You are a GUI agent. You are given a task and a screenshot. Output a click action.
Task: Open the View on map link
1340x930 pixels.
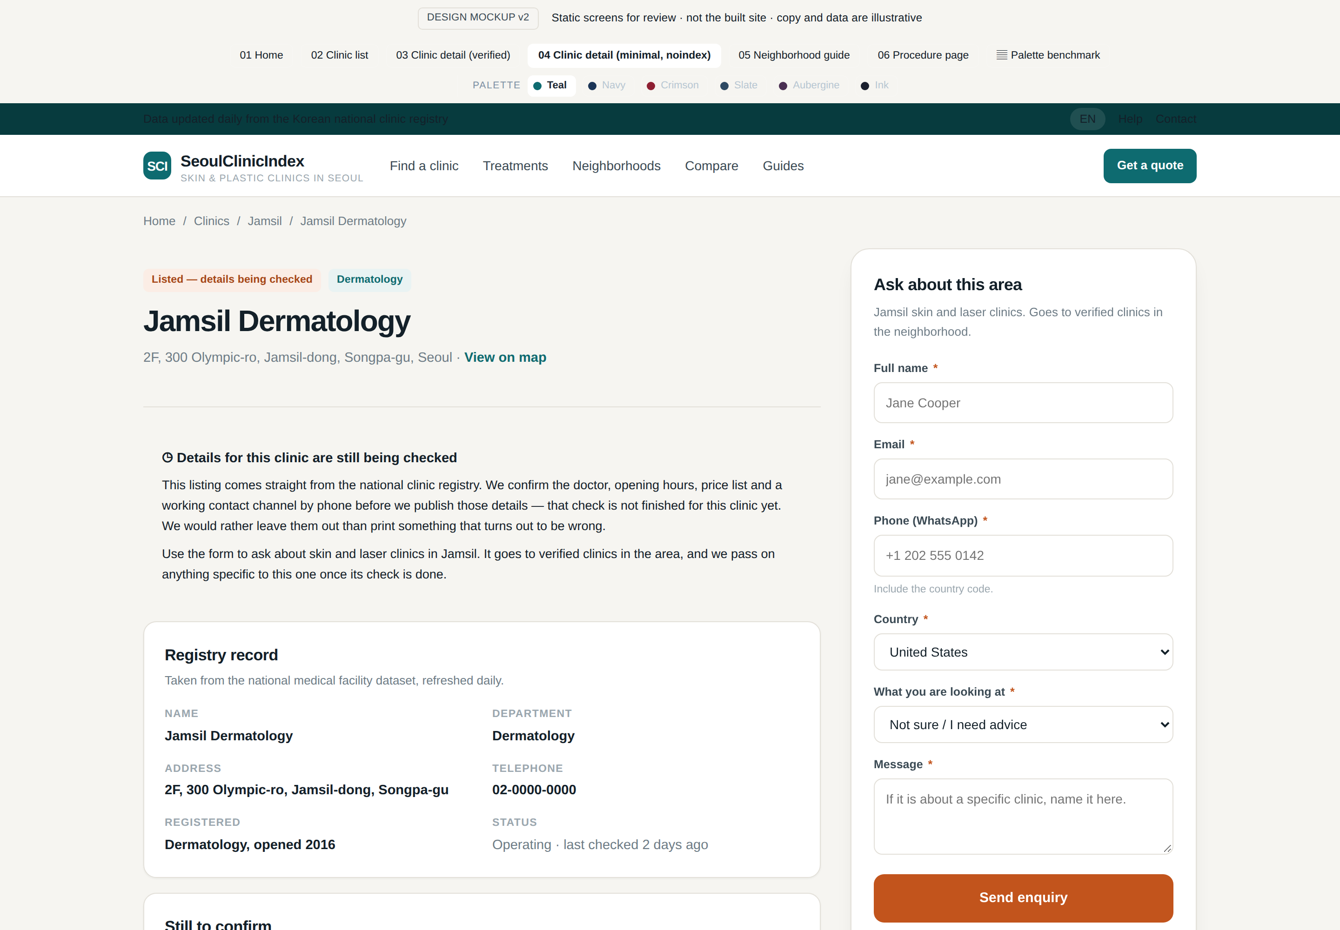pyautogui.click(x=505, y=357)
